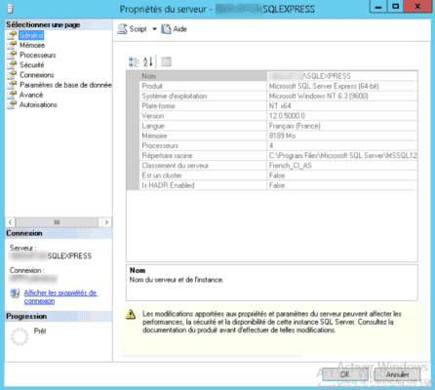The image size is (435, 390).
Task: Cancel with the Annuler button
Action: tap(397, 374)
